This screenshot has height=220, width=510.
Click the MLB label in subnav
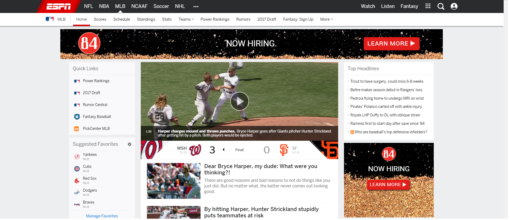61,19
